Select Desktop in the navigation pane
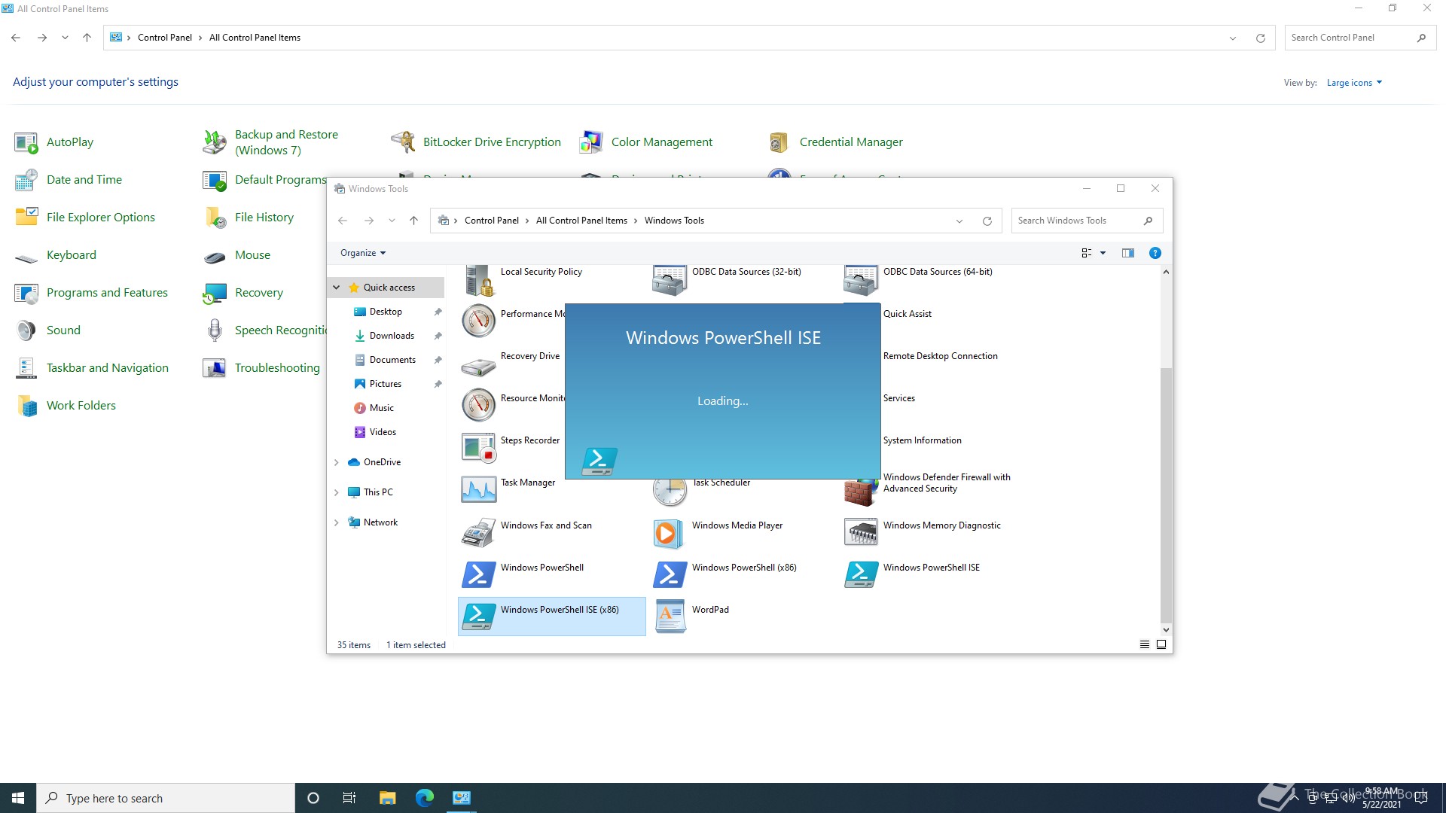 pyautogui.click(x=386, y=312)
